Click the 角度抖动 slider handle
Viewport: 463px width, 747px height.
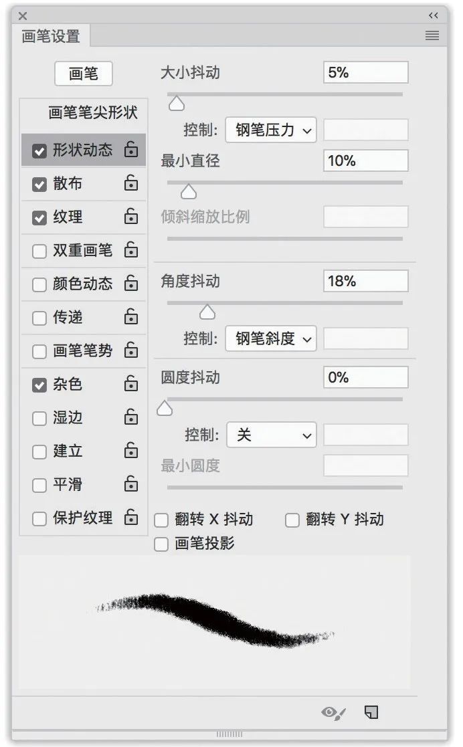click(x=207, y=312)
